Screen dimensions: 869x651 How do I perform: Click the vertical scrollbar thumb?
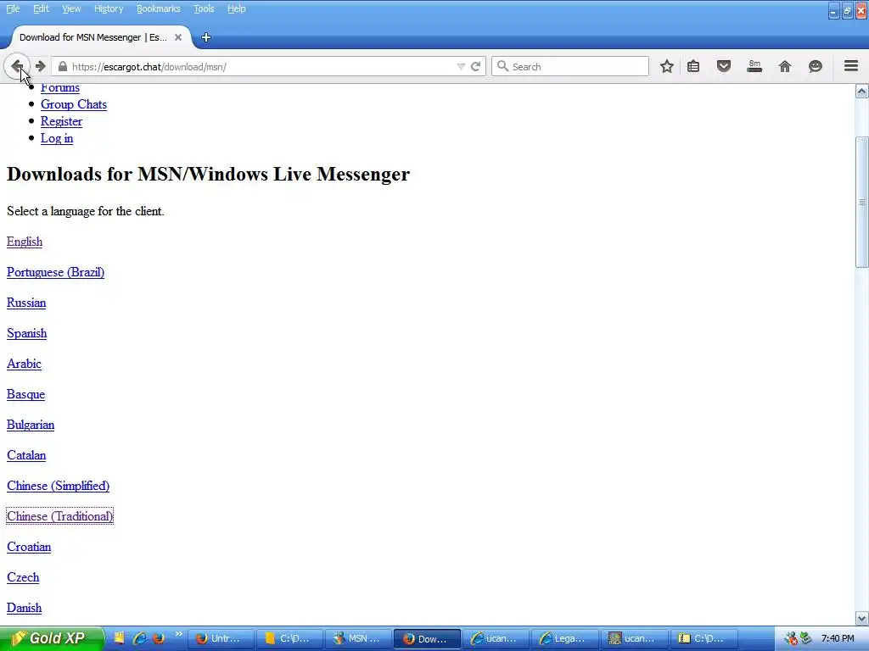862,202
